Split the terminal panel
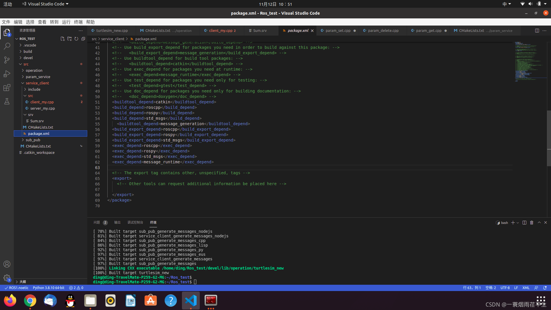This screenshot has height=310, width=551. 524,222
